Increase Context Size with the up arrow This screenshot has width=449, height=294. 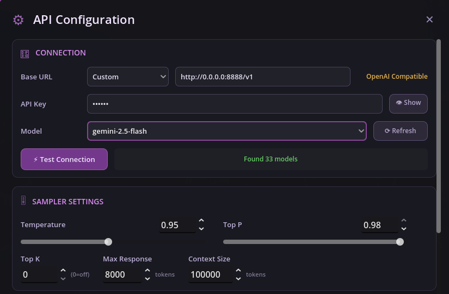pyautogui.click(x=238, y=270)
